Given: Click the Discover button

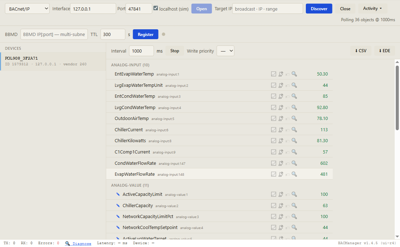Looking at the screenshot, I should coord(319,9).
